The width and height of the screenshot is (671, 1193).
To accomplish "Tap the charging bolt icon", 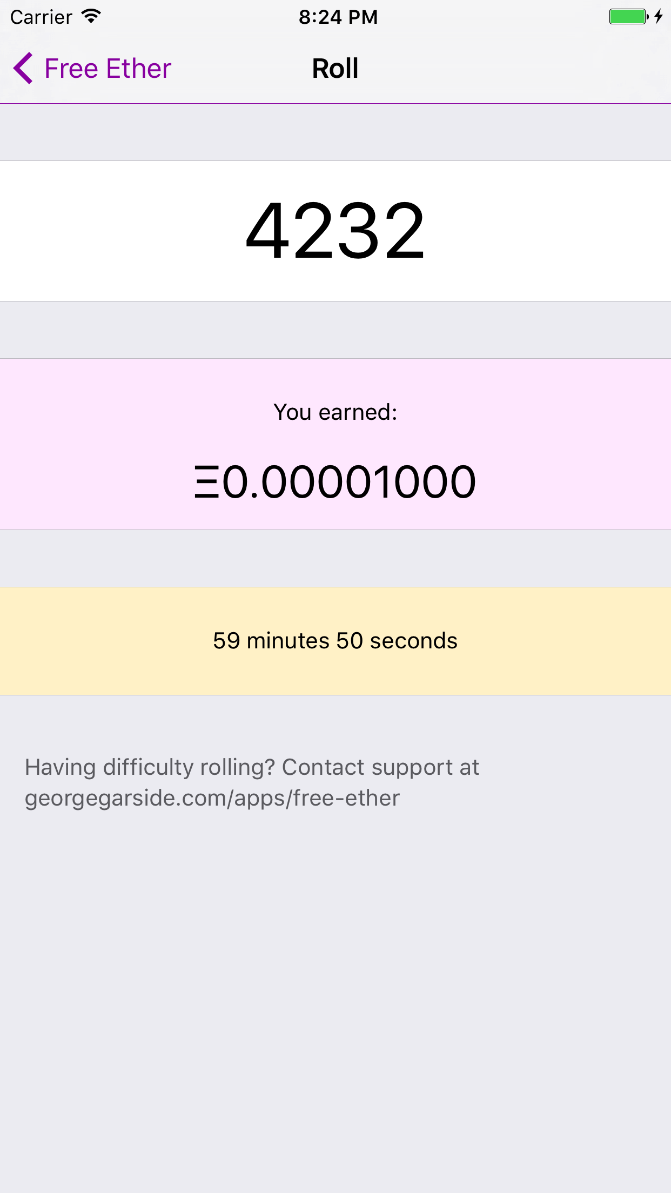I will pyautogui.click(x=659, y=16).
